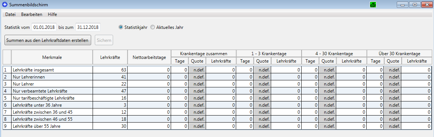Image resolution: width=434 pixels, height=137 pixels.
Task: Click the start date field 01.01.2018
Action: point(44,27)
